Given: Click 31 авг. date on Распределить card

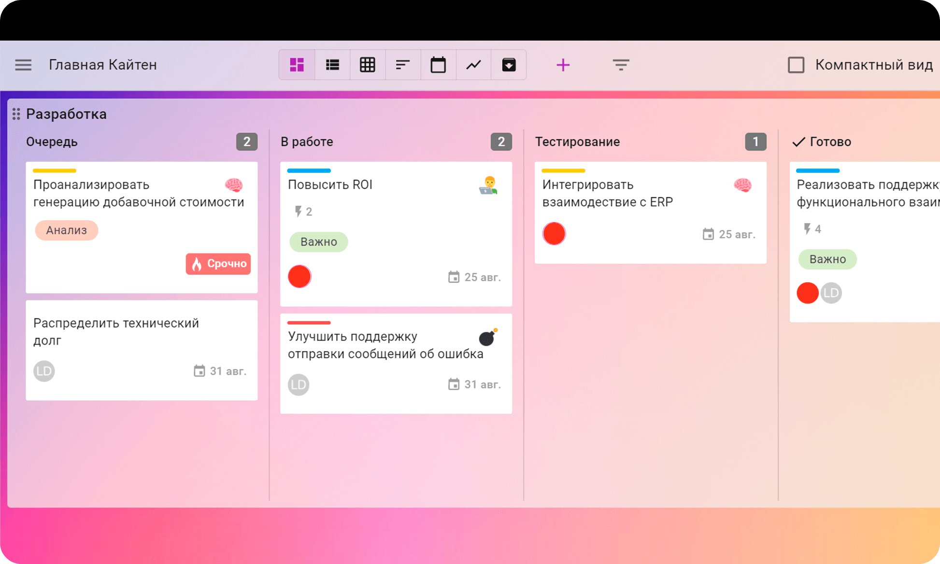Looking at the screenshot, I should [220, 371].
